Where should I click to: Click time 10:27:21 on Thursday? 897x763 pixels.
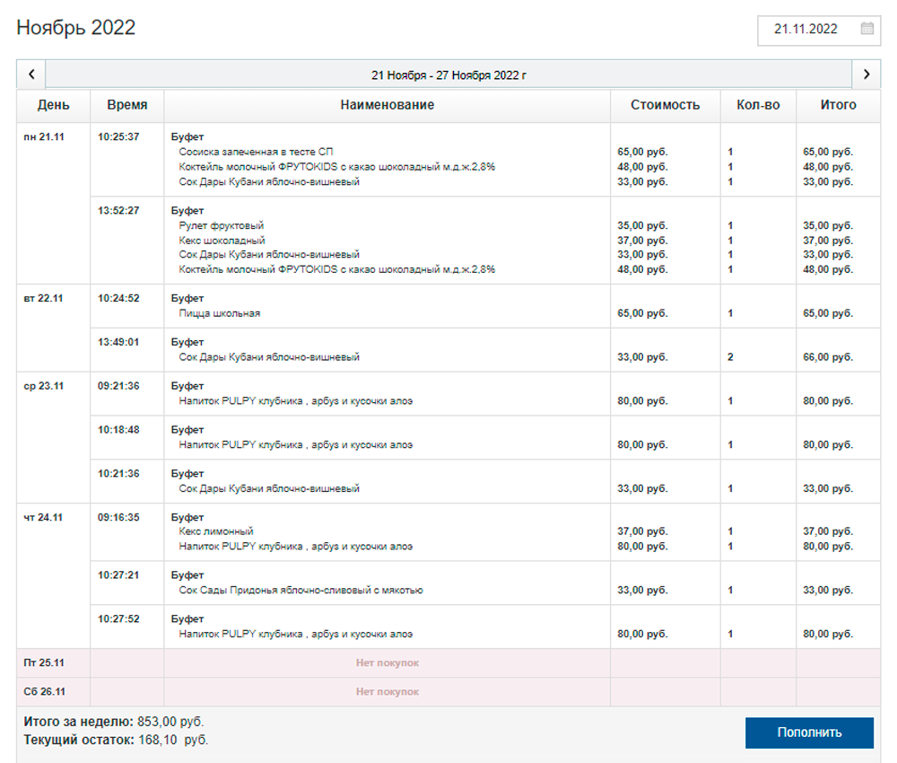click(118, 574)
